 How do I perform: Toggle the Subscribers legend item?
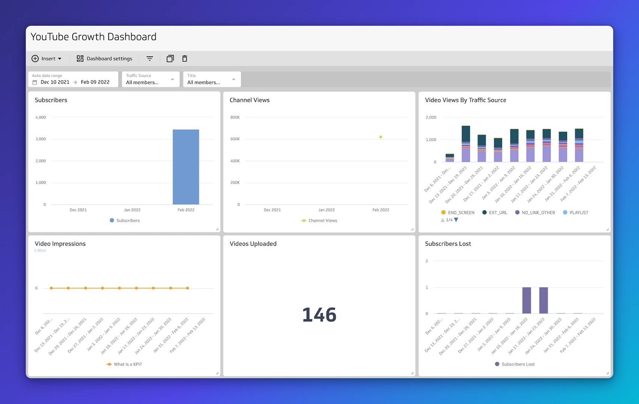(125, 221)
